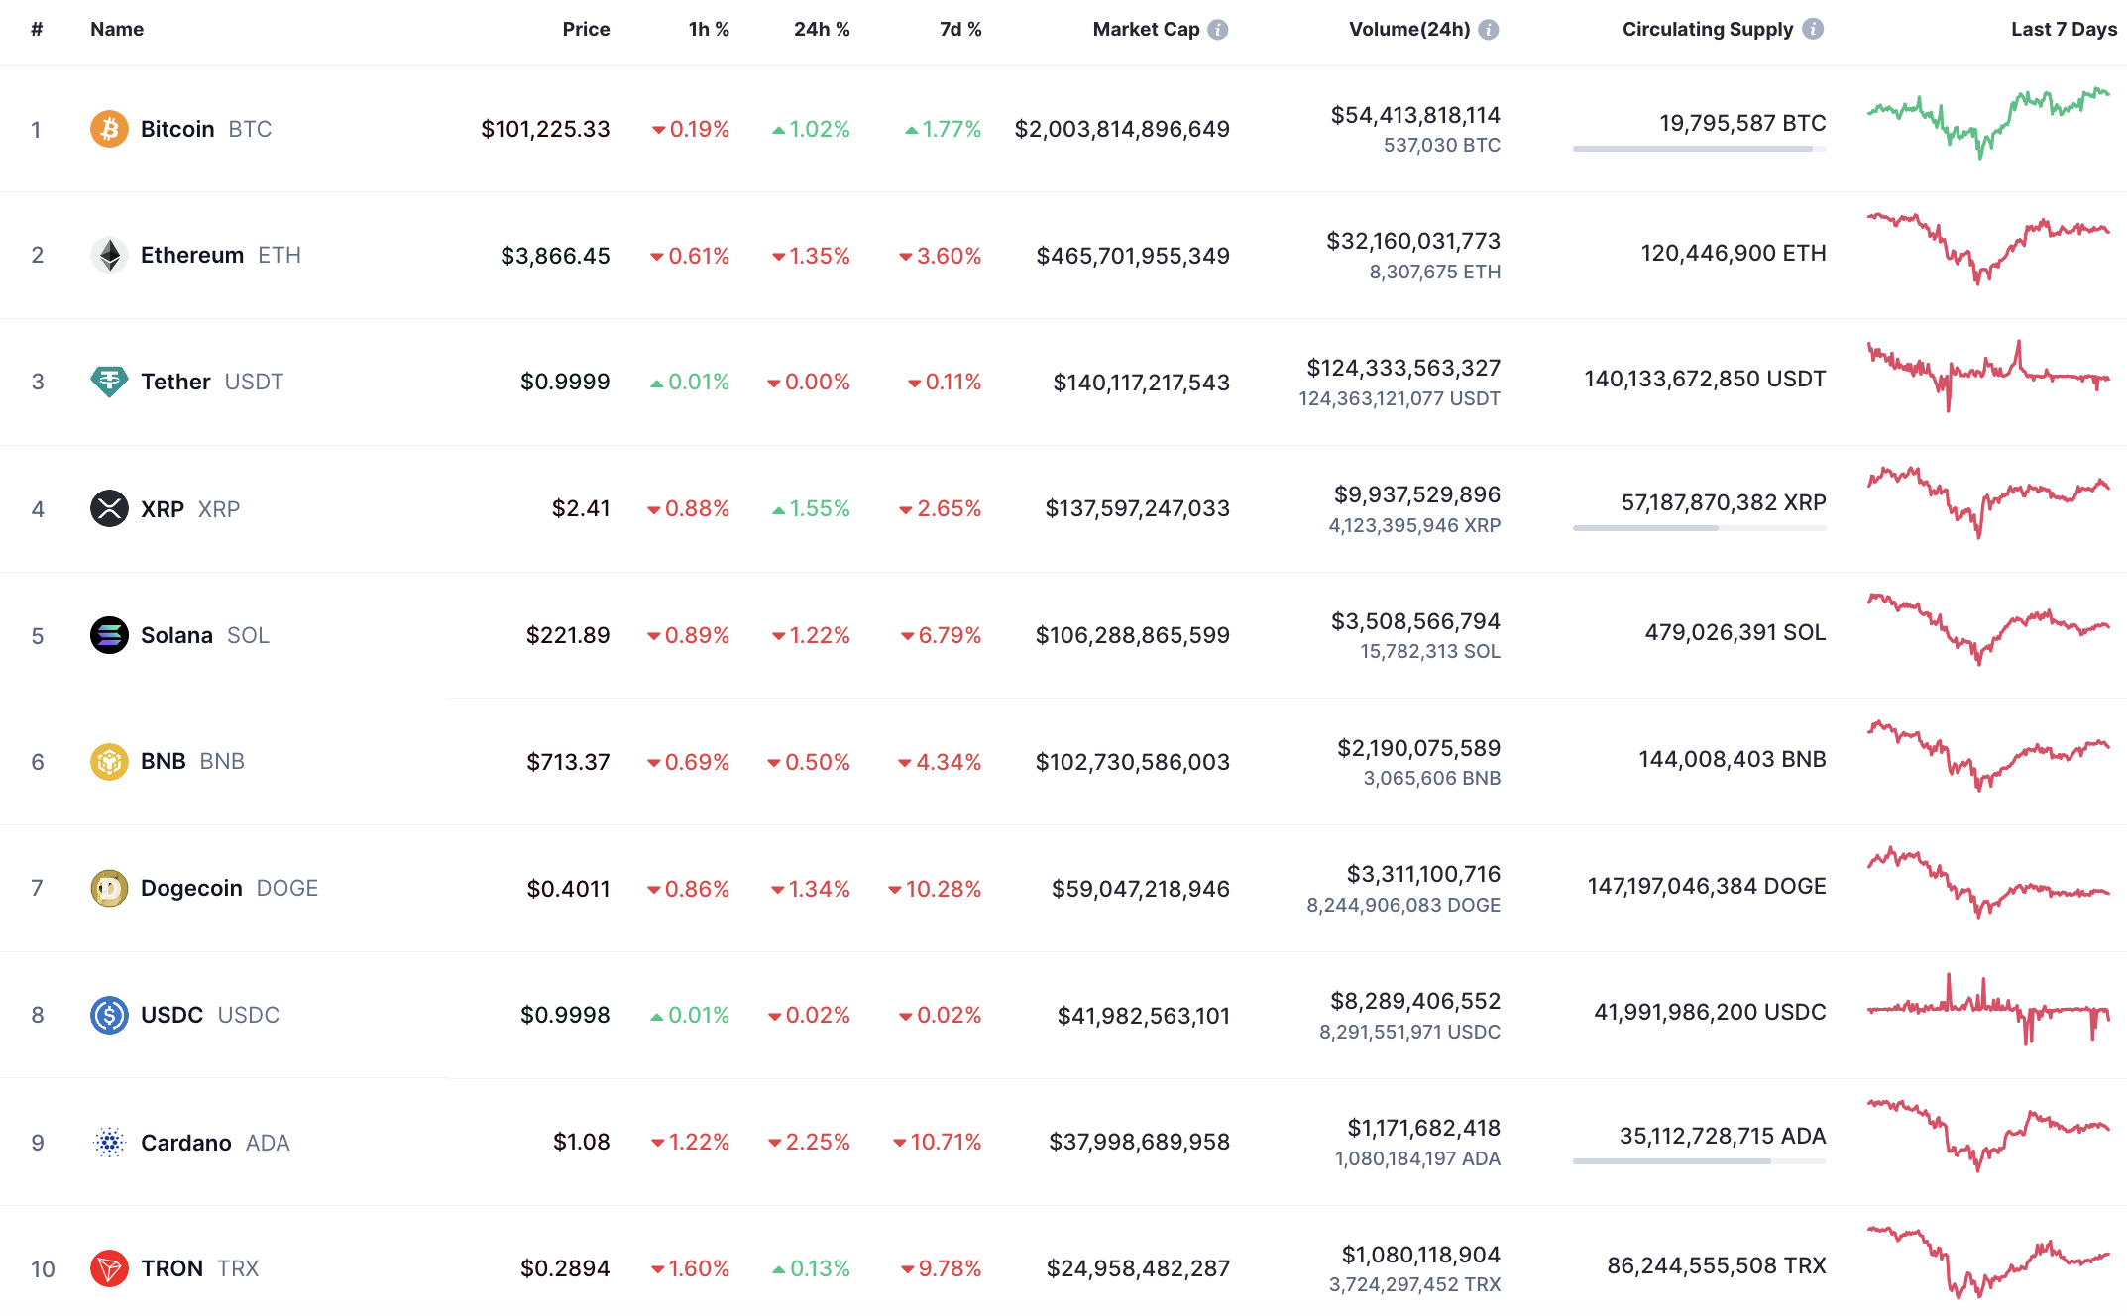Open USDC 24h volume link
Screen dimensions: 2127x1316
[1414, 1002]
